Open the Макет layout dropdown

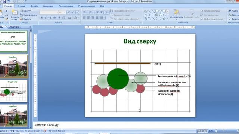26,11
